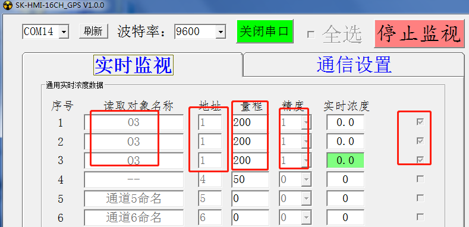Click the range field showing 50
Image resolution: width=469 pixels, height=227 pixels.
(250, 179)
